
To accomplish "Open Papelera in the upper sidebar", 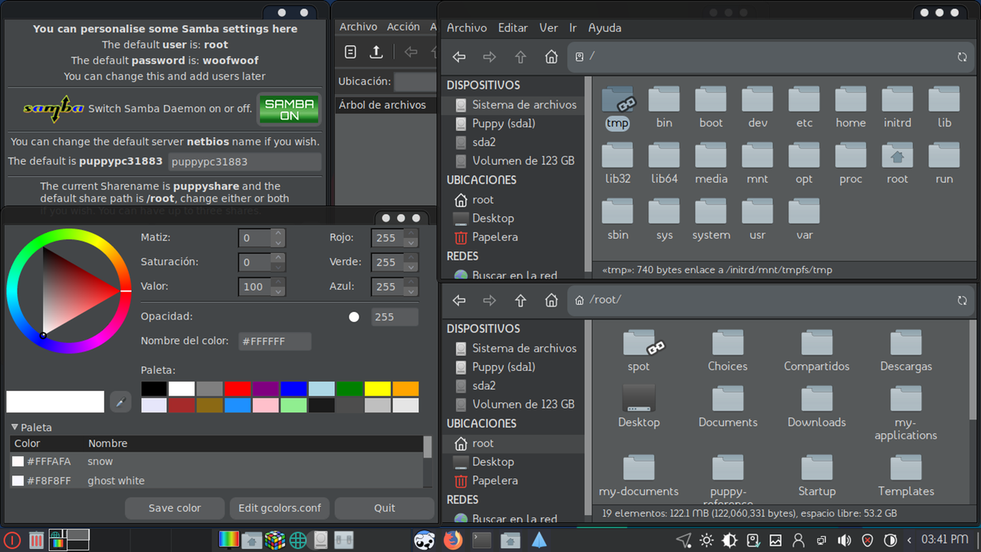I will pyautogui.click(x=512, y=237).
